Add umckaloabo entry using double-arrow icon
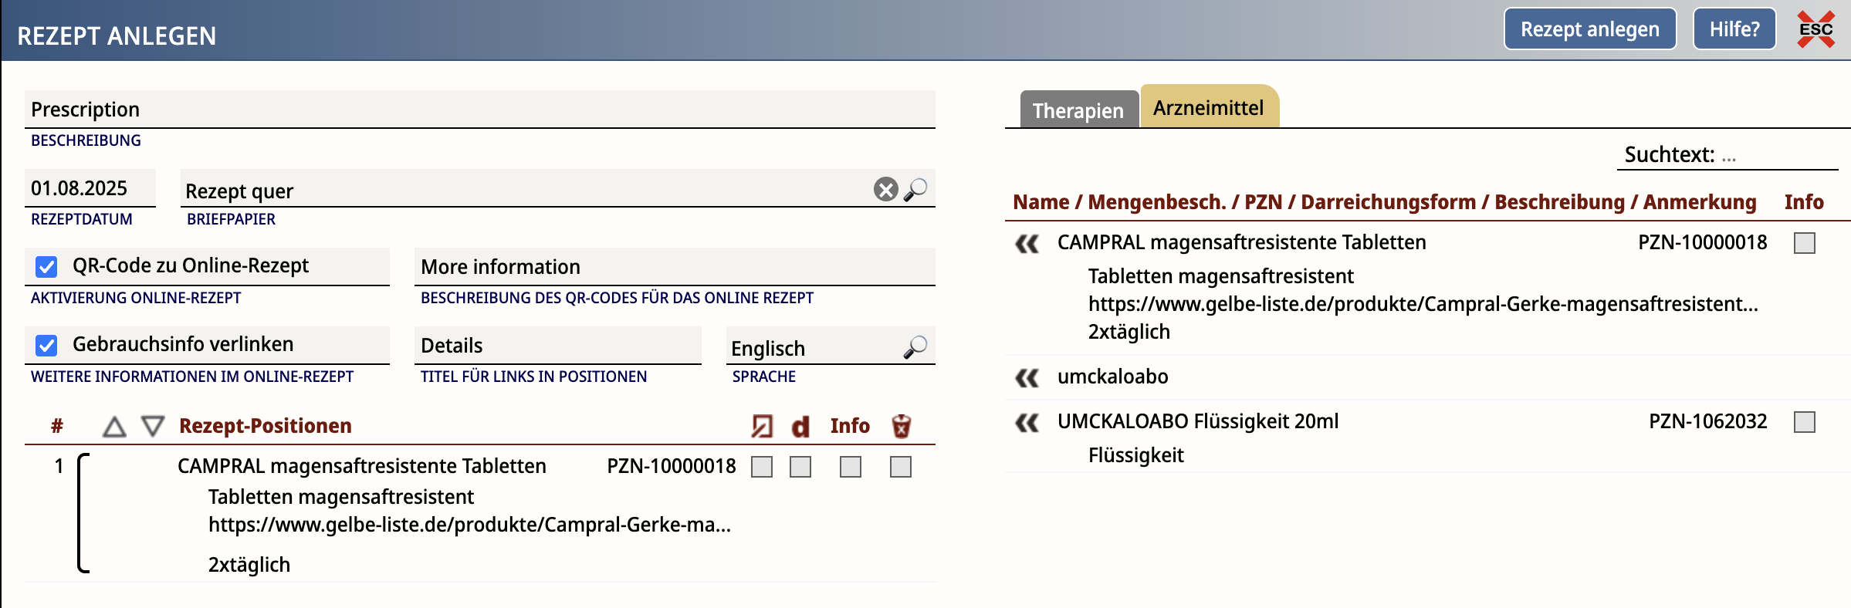1851x608 pixels. tap(1027, 378)
